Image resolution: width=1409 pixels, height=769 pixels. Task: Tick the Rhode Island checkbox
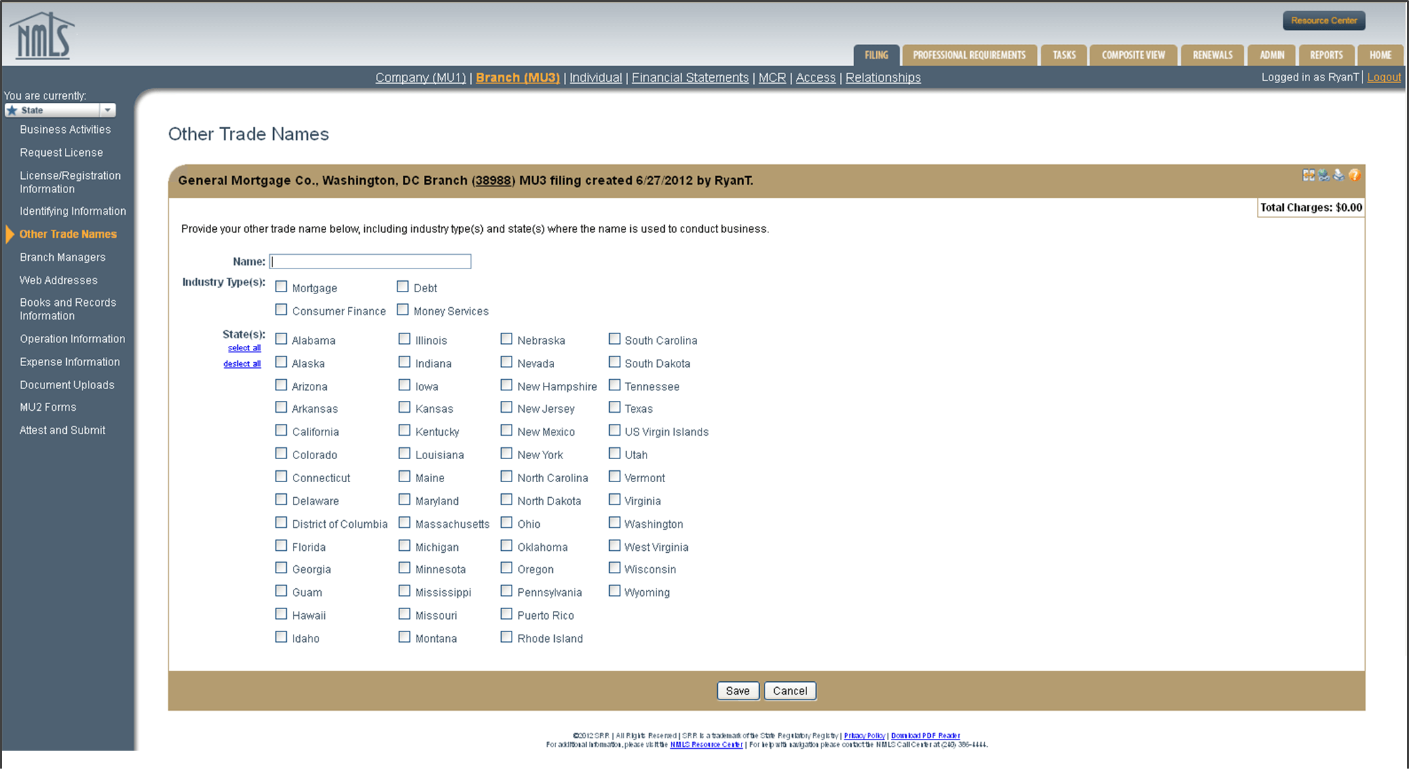[506, 637]
